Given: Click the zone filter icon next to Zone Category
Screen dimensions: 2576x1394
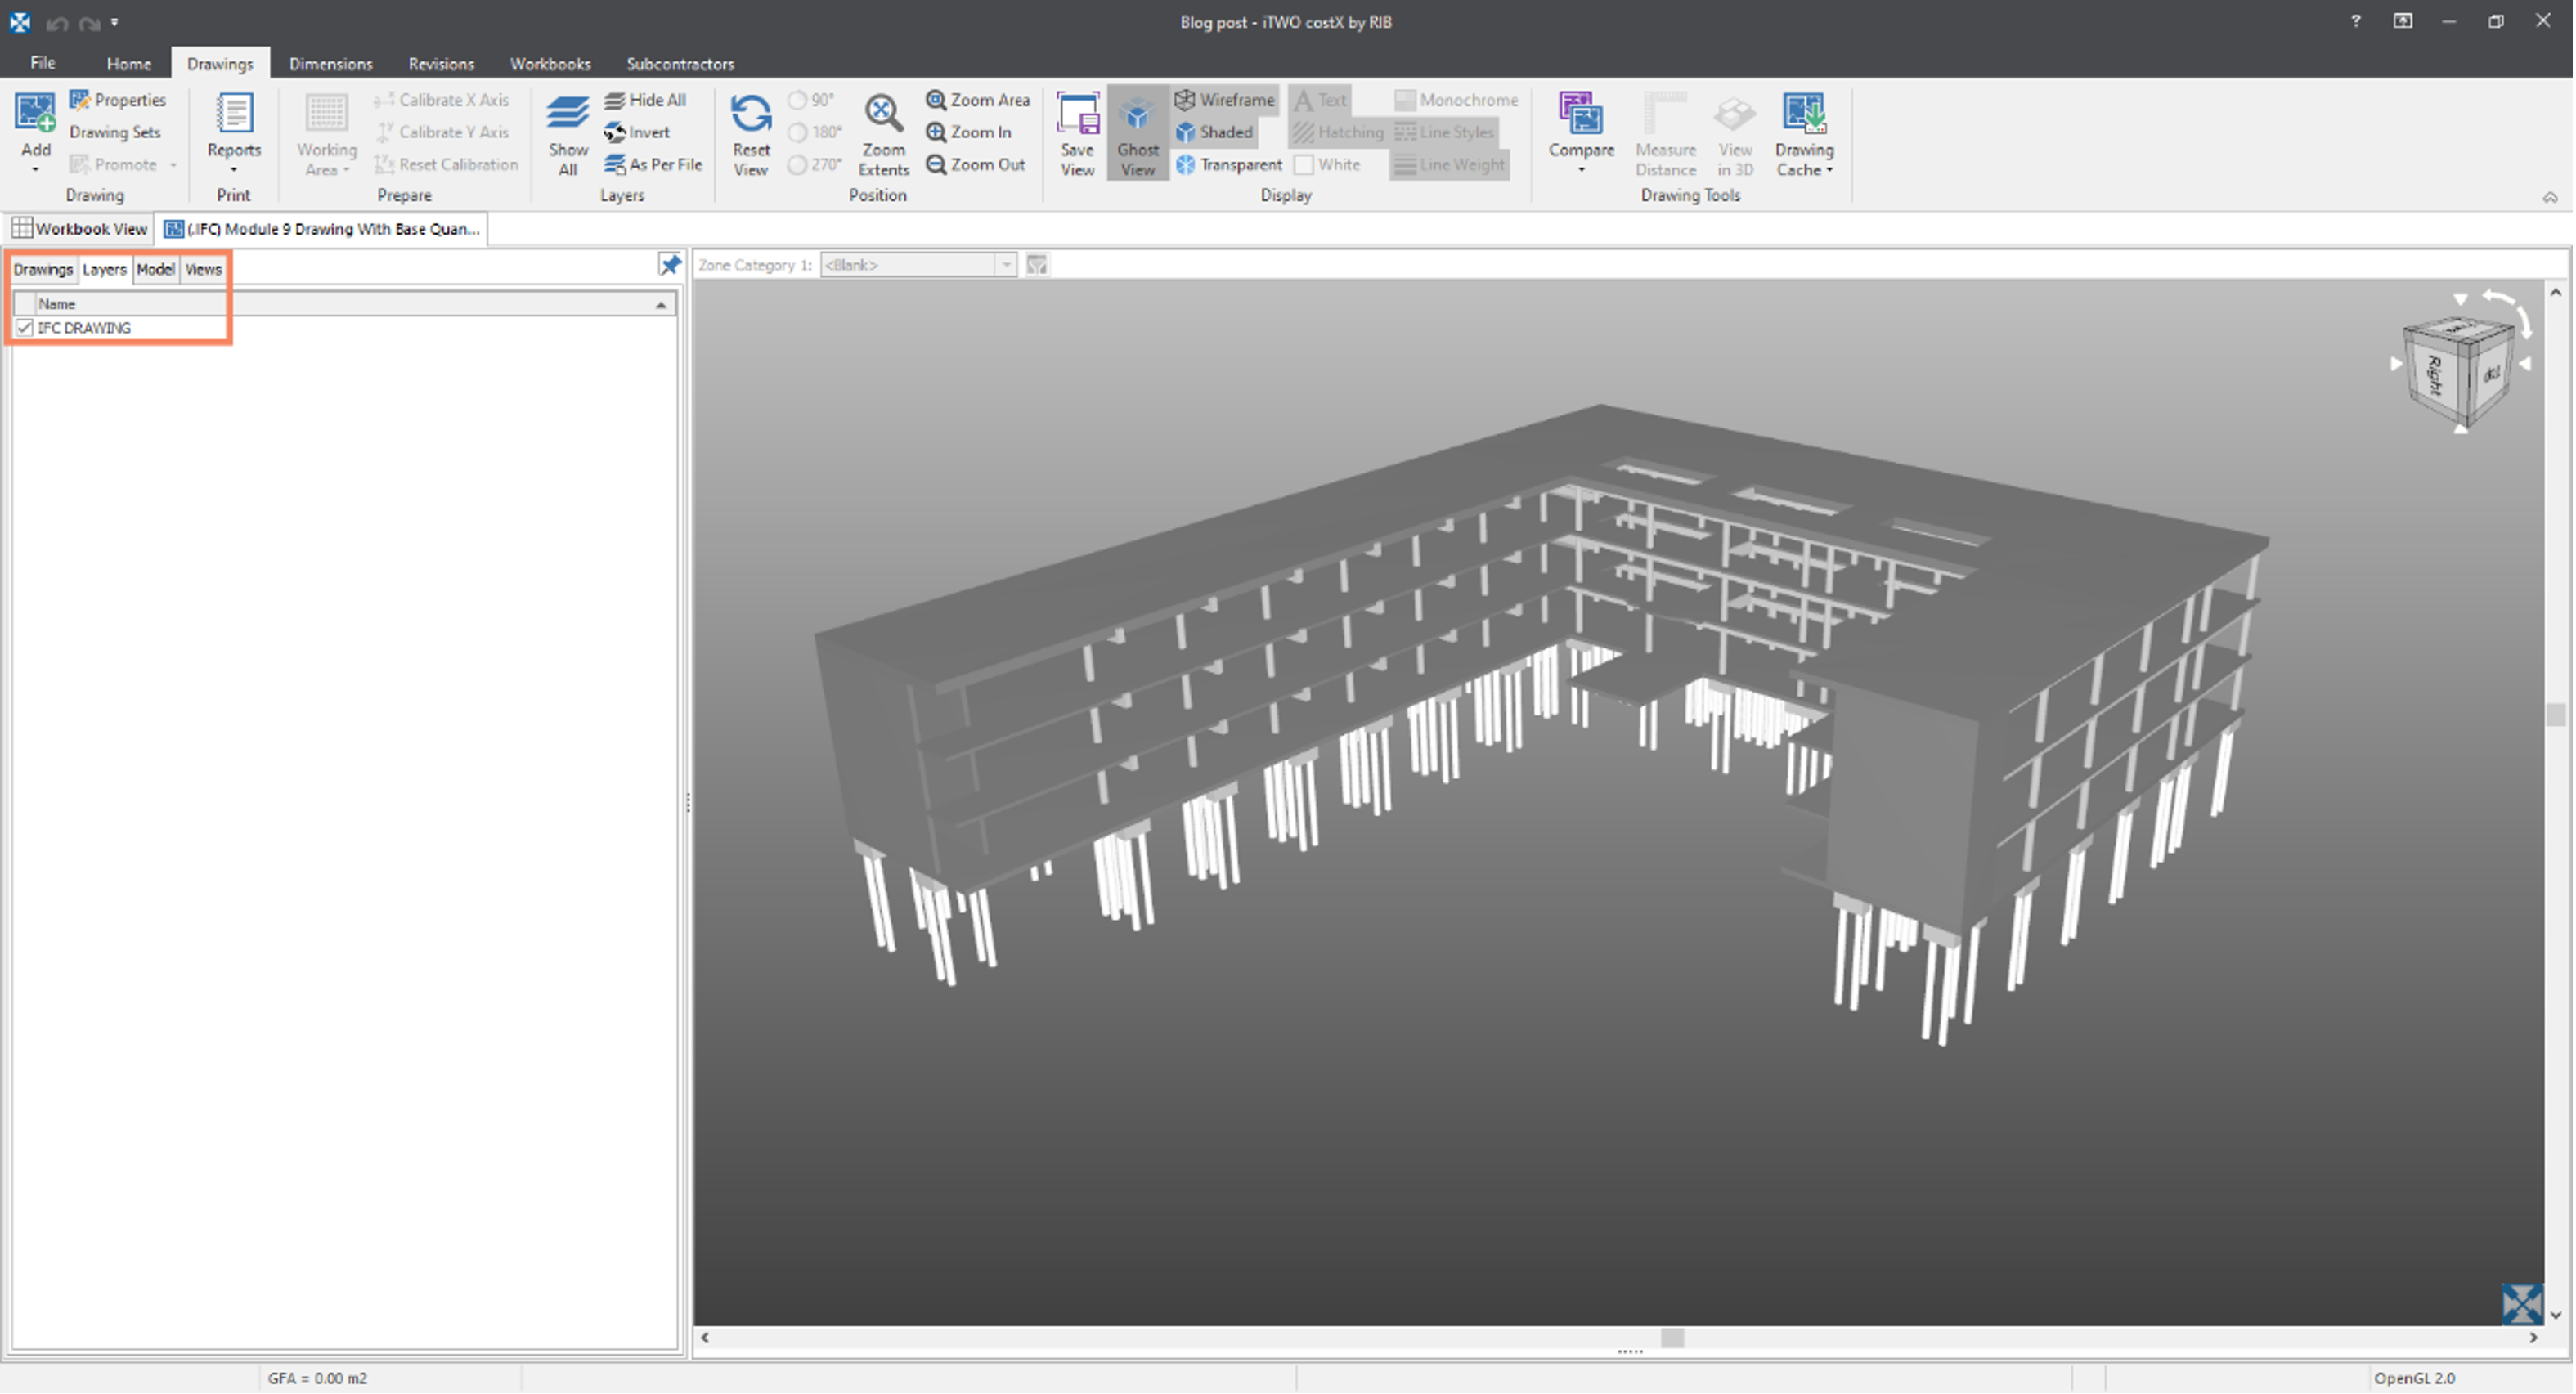Looking at the screenshot, I should tap(1037, 265).
